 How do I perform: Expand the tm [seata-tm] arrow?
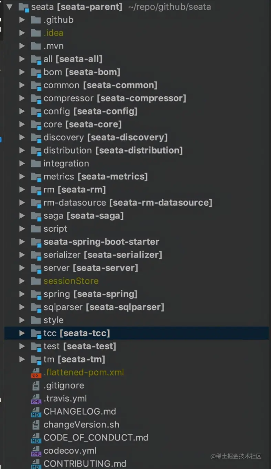click(x=22, y=359)
